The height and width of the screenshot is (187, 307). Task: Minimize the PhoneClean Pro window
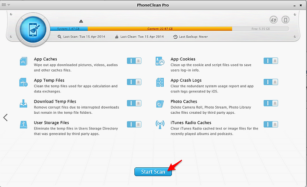coord(294,6)
